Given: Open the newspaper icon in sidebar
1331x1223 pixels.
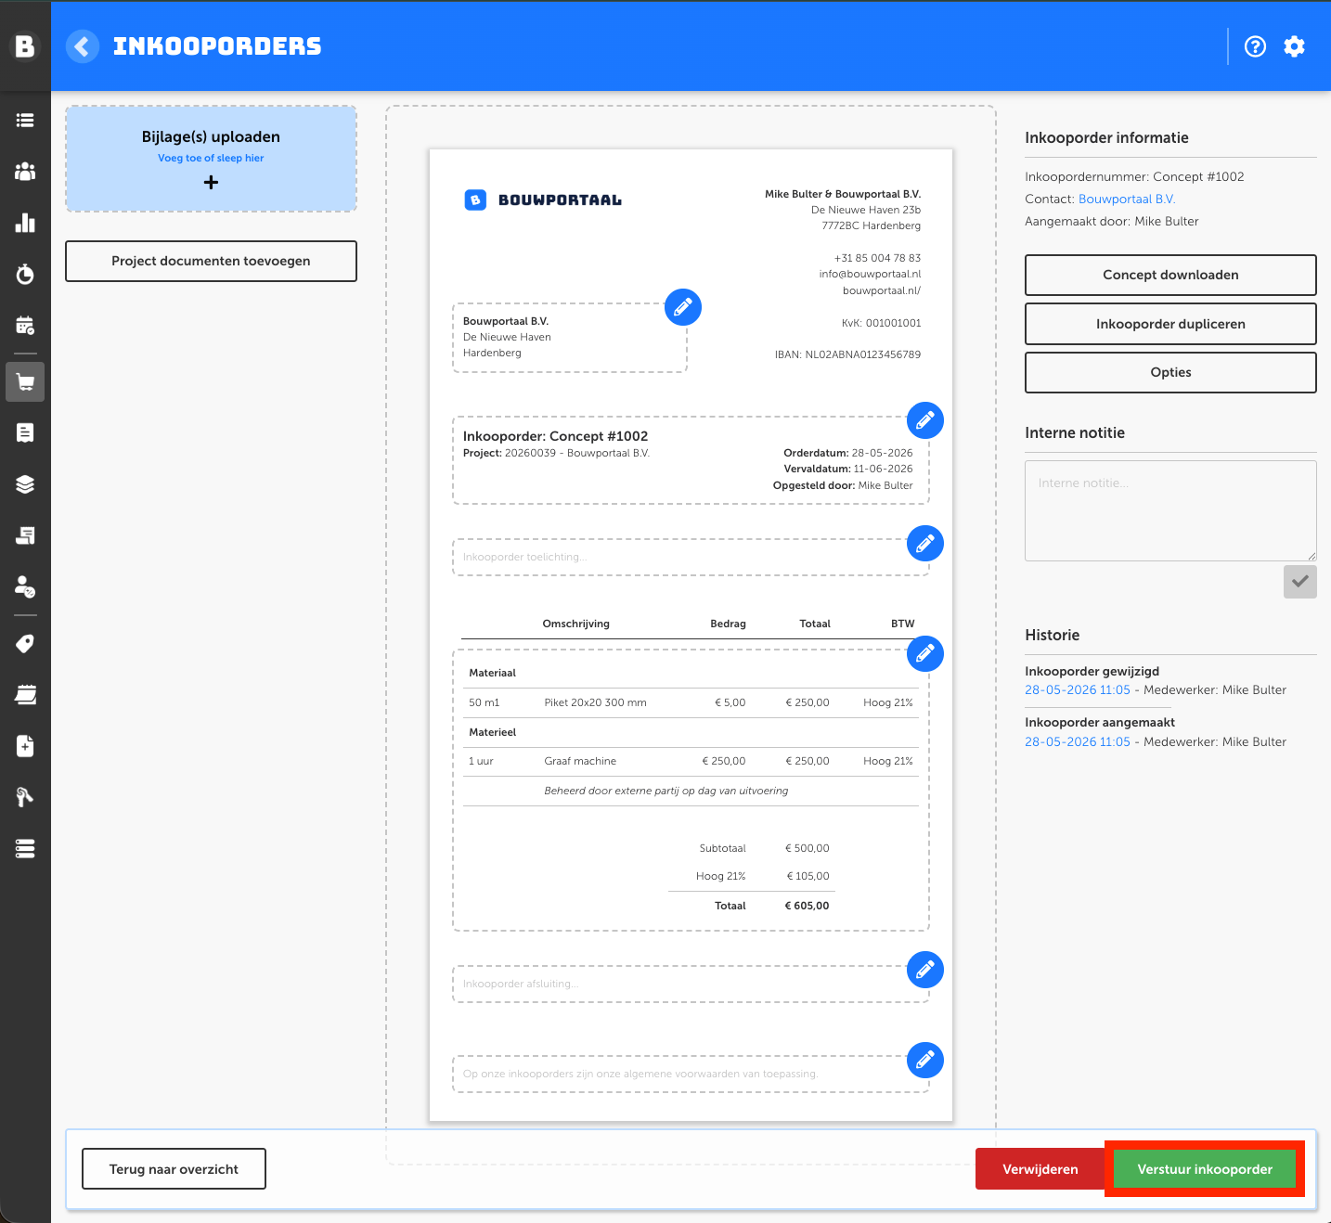Looking at the screenshot, I should tap(25, 535).
